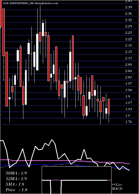Click the 1.87 price axis label
This screenshot has width=139, height=194.
tap(128, 103)
